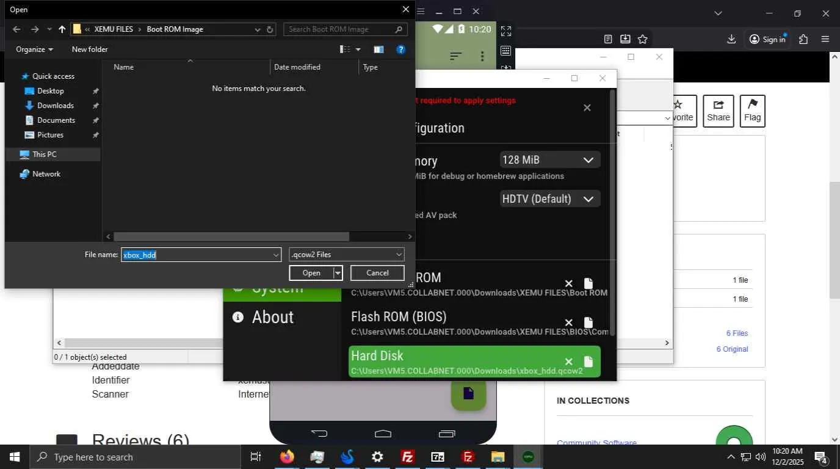
Task: Click the Flag button on the webpage
Action: 753,111
